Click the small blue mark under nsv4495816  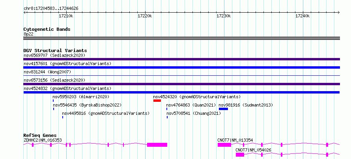tap(63, 117)
